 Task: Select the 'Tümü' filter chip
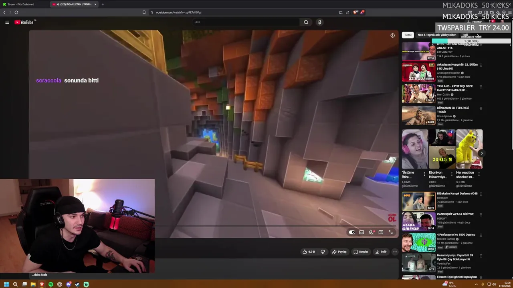point(408,35)
